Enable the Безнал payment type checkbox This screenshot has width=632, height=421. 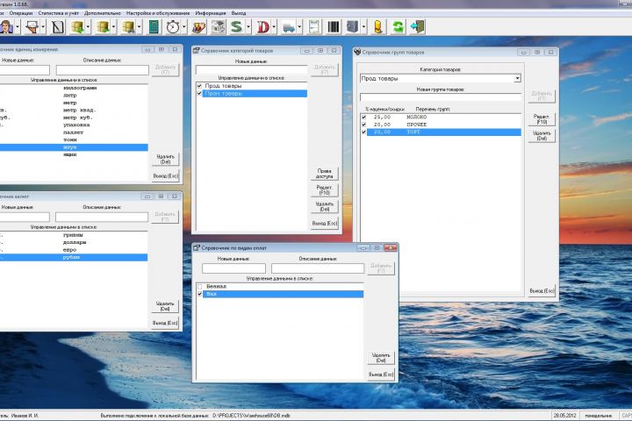click(x=199, y=287)
